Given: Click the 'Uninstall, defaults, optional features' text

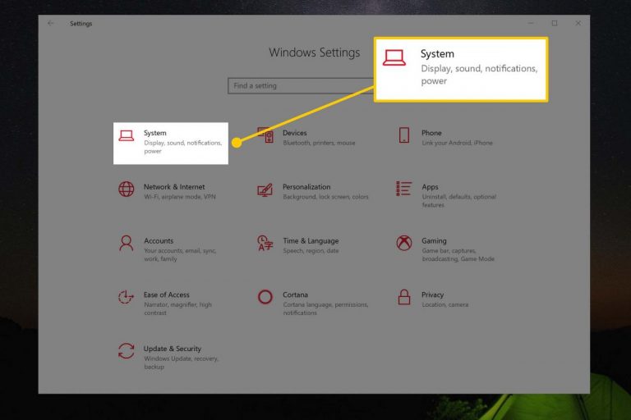Looking at the screenshot, I should point(458,201).
